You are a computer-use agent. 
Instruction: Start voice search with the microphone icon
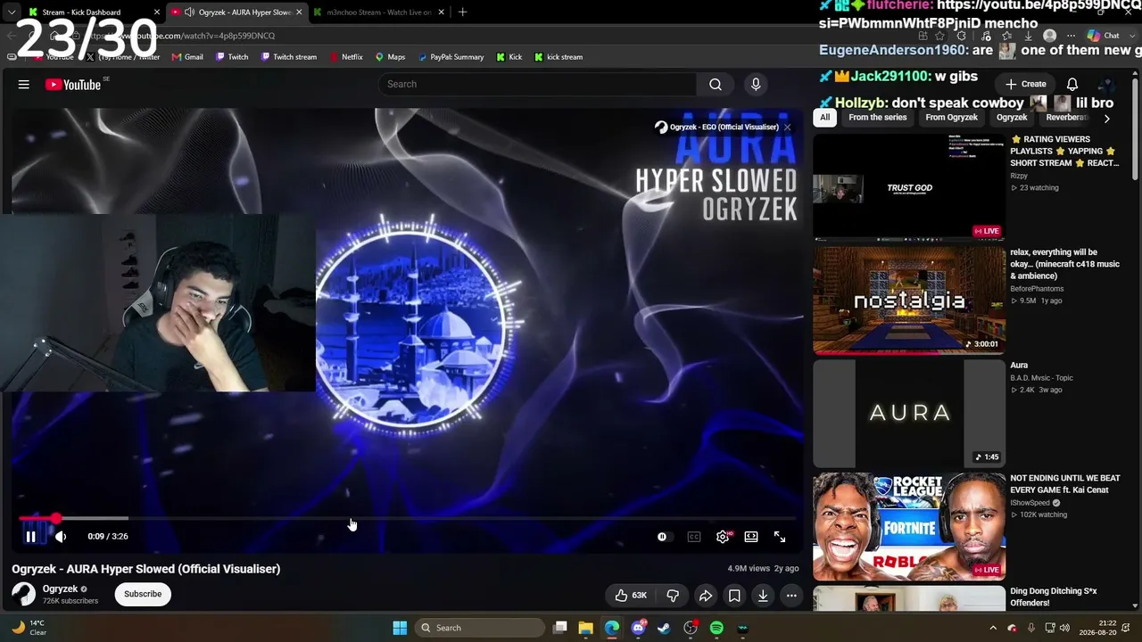[756, 84]
